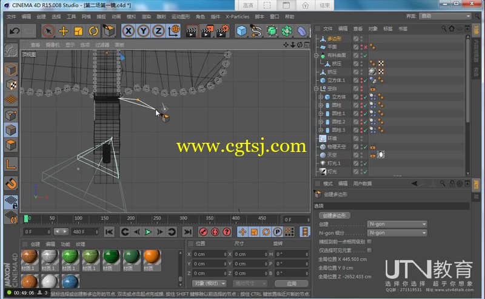Image resolution: width=485 pixels, height=299 pixels.
Task: Click the 480 F end frame field
Action: point(85,232)
